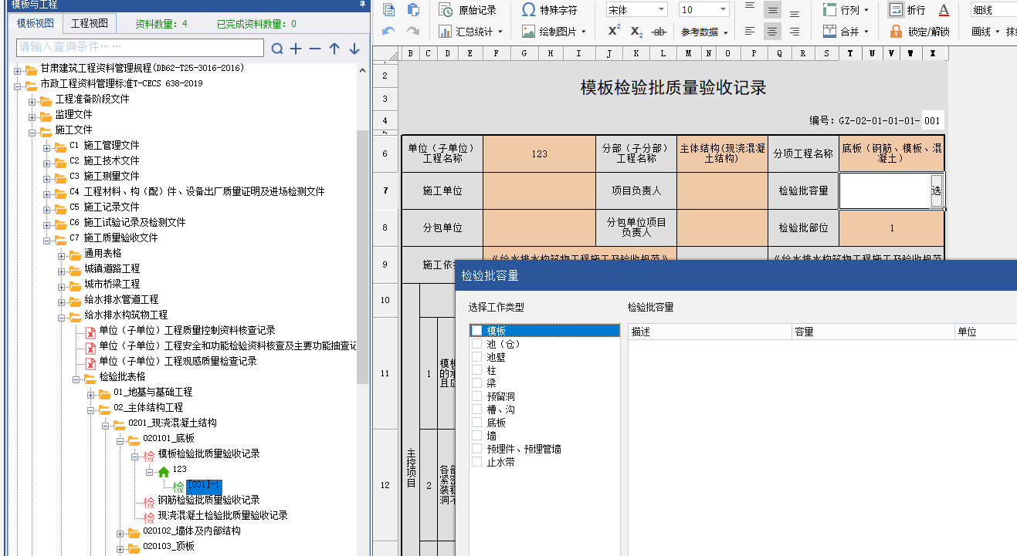Apply subscript X₂ formatting
This screenshot has width=1017, height=556.
[636, 32]
